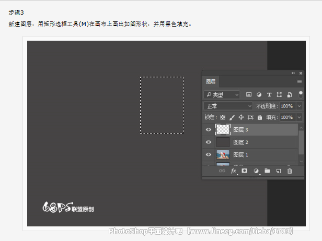Create a new group folder
This screenshot has height=241, width=322.
267,171
